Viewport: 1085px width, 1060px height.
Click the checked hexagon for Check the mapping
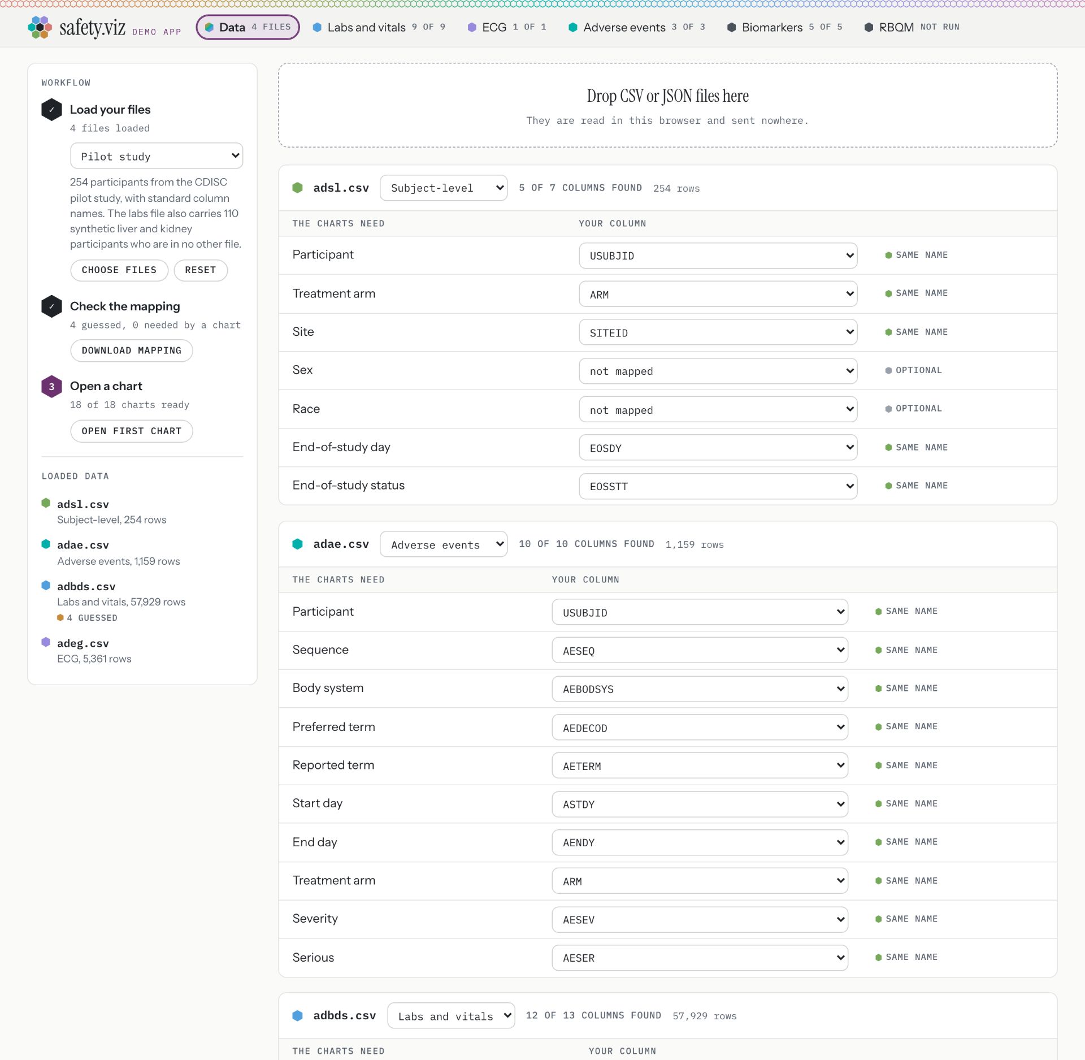pyautogui.click(x=51, y=306)
